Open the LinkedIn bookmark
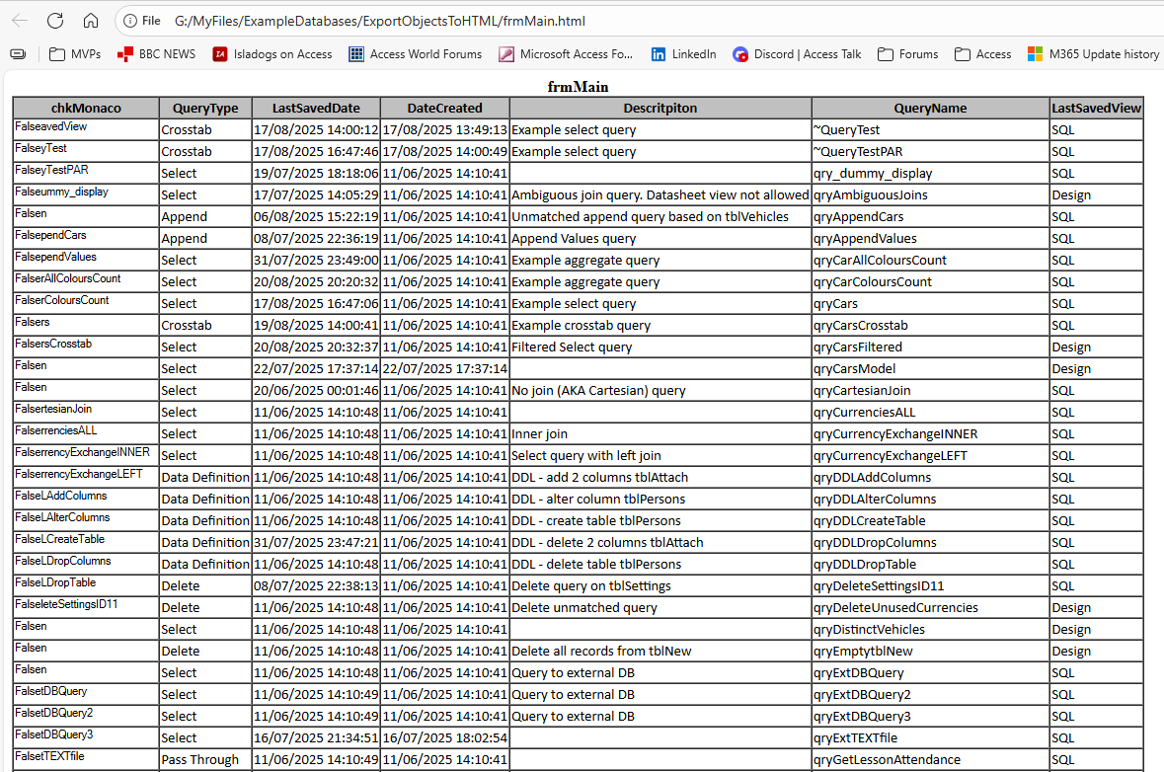 coord(684,54)
